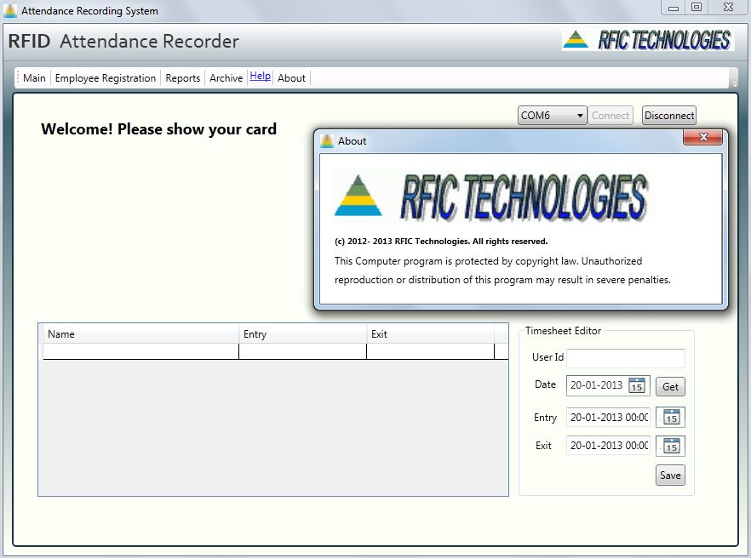Sort by the Name column header
Screen dimensions: 751x558
[140, 334]
